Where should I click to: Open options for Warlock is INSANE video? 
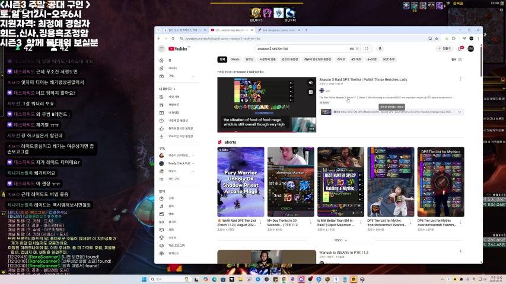click(x=460, y=252)
